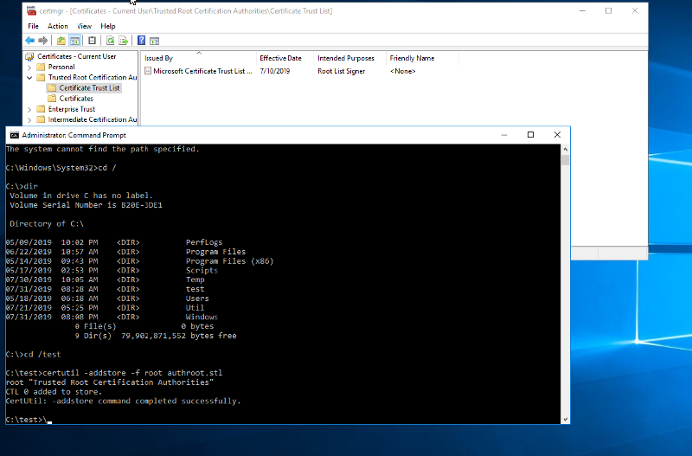Collapse the Trusted Root Certification Authorities node
Screen dimensions: 692x456
point(30,77)
